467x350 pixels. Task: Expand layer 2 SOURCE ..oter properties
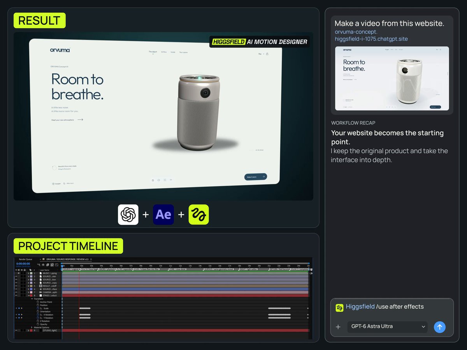[x=28, y=276]
